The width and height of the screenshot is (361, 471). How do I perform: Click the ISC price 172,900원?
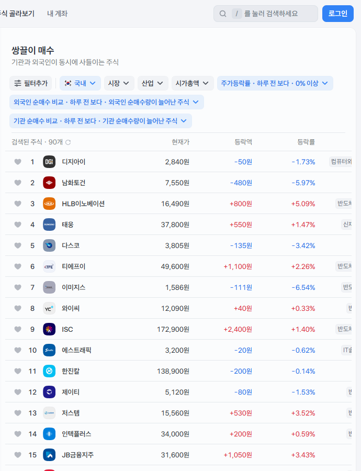(173, 330)
